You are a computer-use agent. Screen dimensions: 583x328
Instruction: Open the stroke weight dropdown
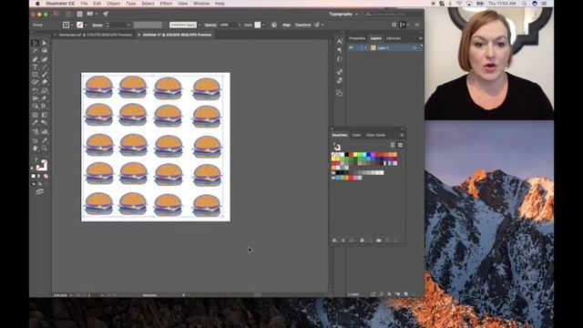click(x=128, y=25)
